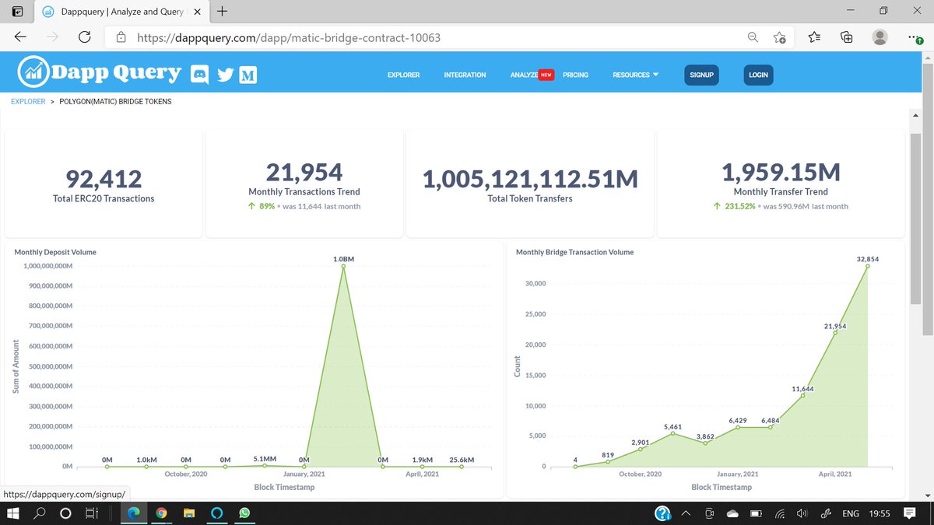934x525 pixels.
Task: Click the 231.52% trend text
Action: 739,206
